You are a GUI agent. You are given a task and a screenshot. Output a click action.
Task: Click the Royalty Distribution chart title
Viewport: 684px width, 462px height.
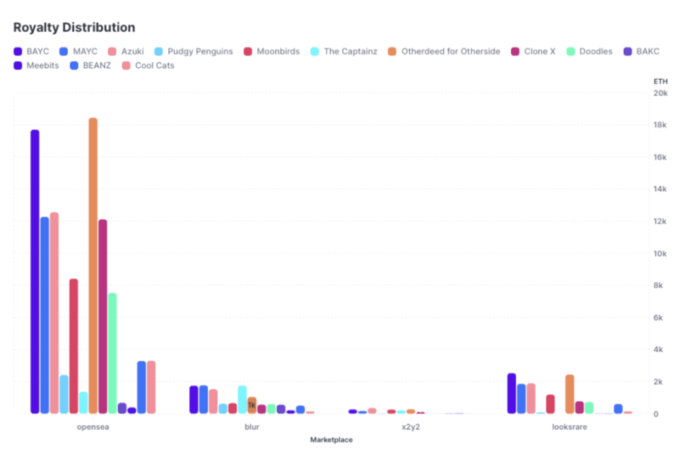click(x=74, y=28)
